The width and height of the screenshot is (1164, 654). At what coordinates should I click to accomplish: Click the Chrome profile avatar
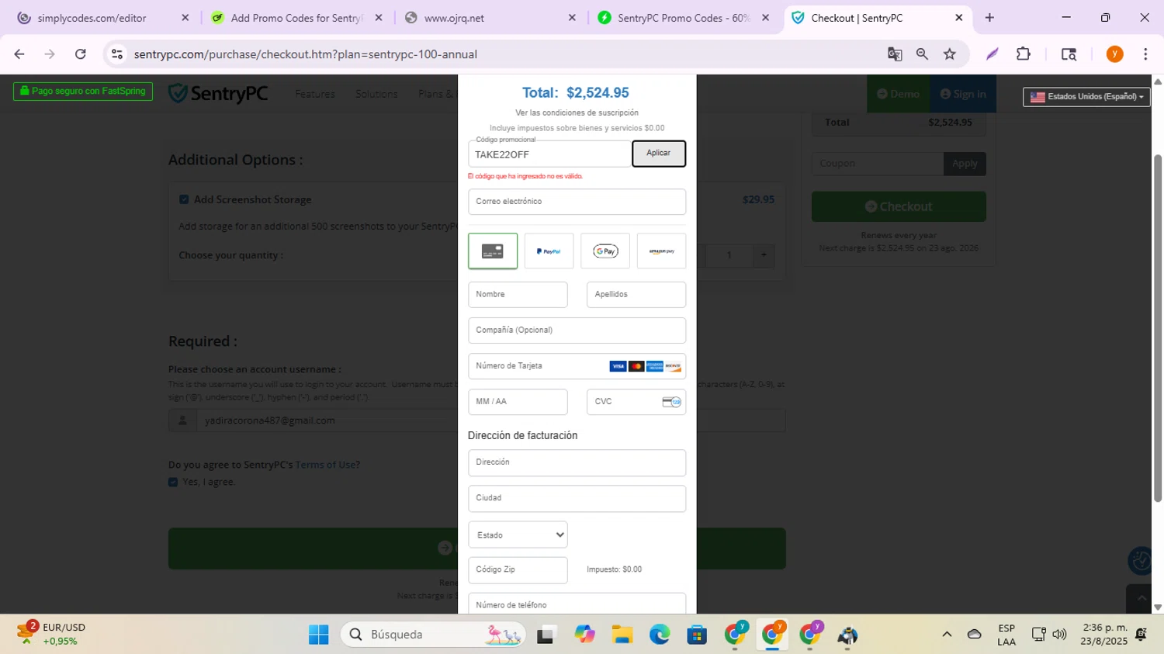pyautogui.click(x=1114, y=54)
